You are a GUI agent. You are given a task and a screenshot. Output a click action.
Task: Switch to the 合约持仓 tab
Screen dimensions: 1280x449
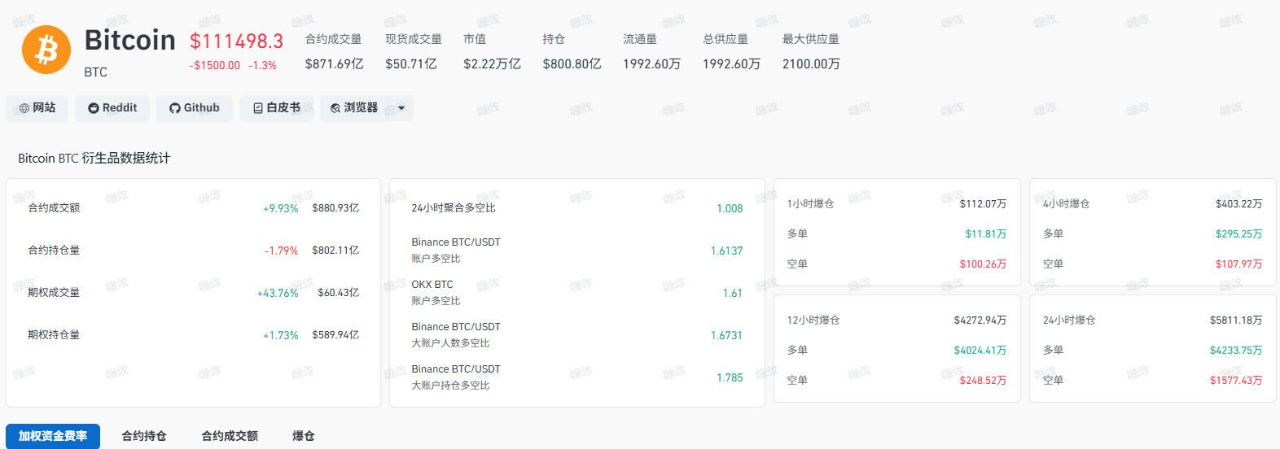[144, 436]
